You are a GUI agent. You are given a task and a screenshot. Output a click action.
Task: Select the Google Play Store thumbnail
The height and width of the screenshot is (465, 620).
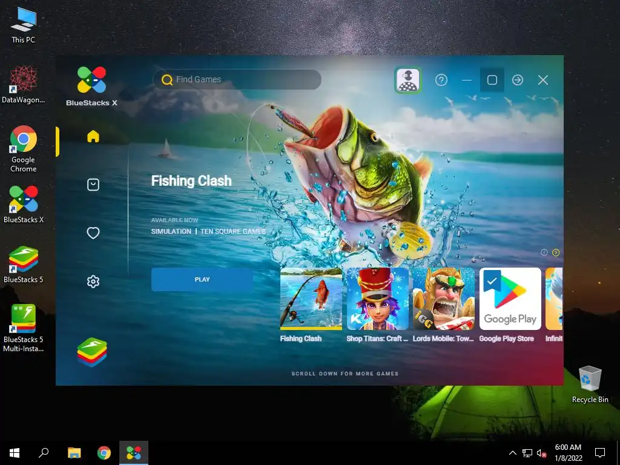click(510, 298)
